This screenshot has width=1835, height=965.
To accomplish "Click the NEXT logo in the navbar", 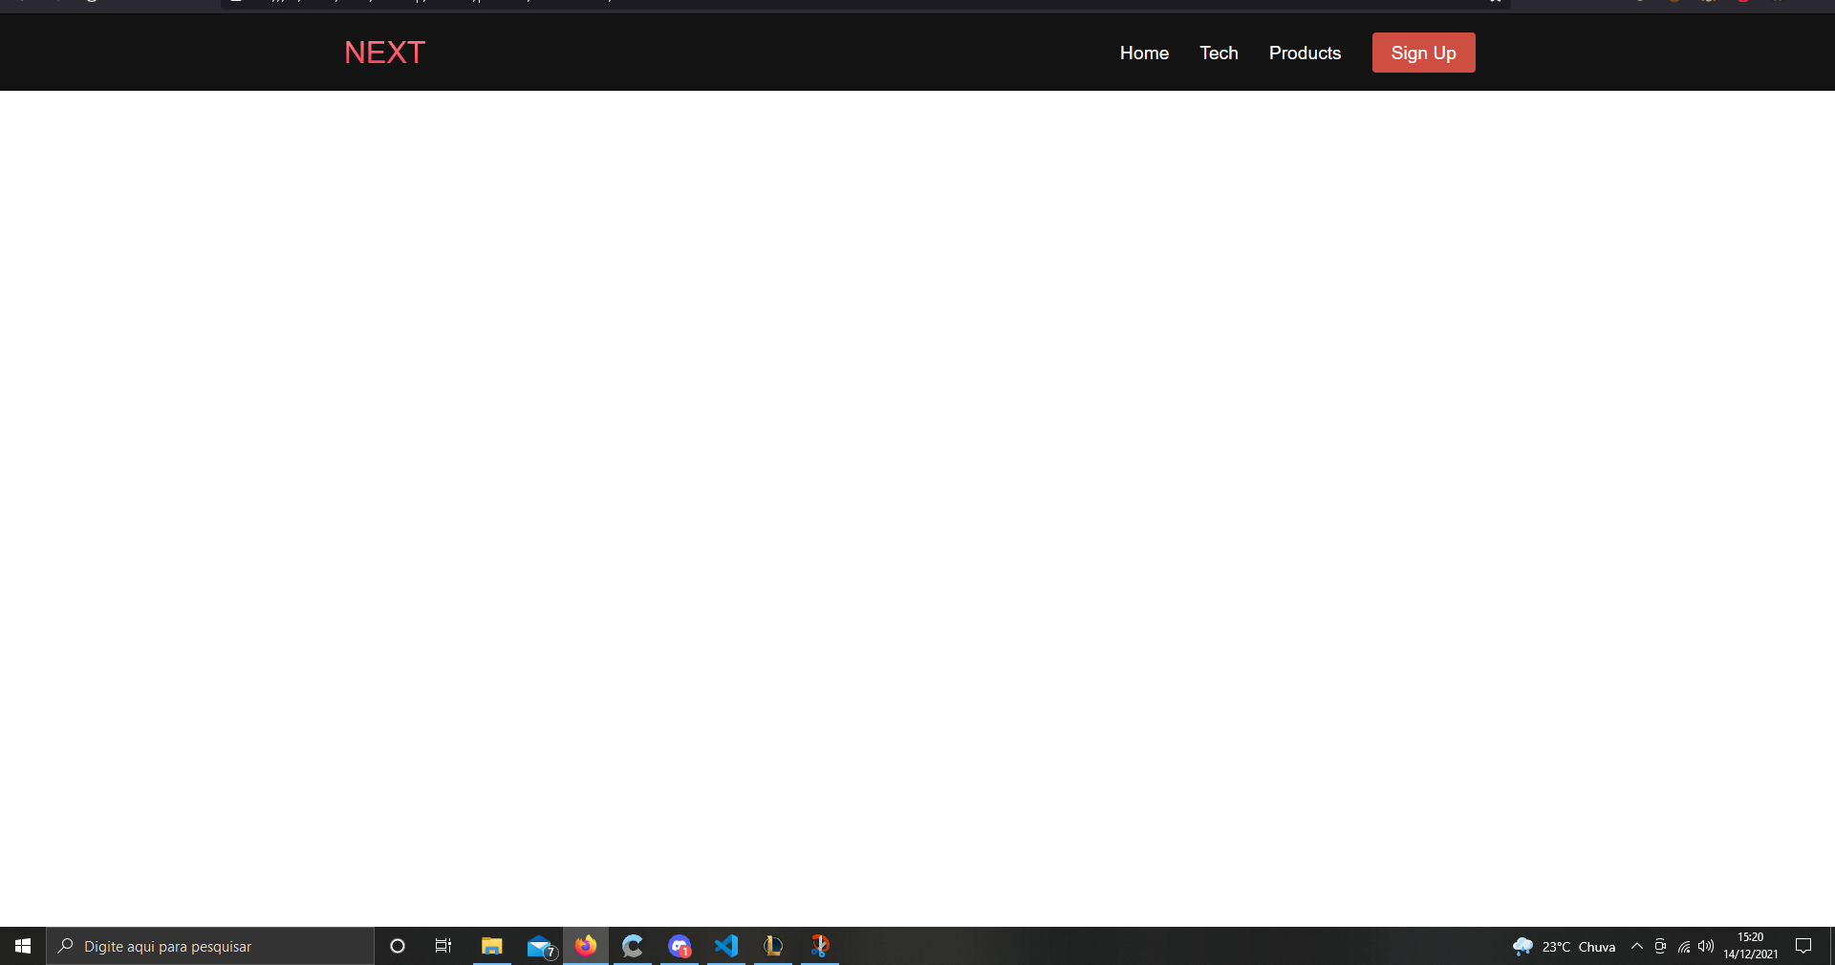I will (384, 53).
